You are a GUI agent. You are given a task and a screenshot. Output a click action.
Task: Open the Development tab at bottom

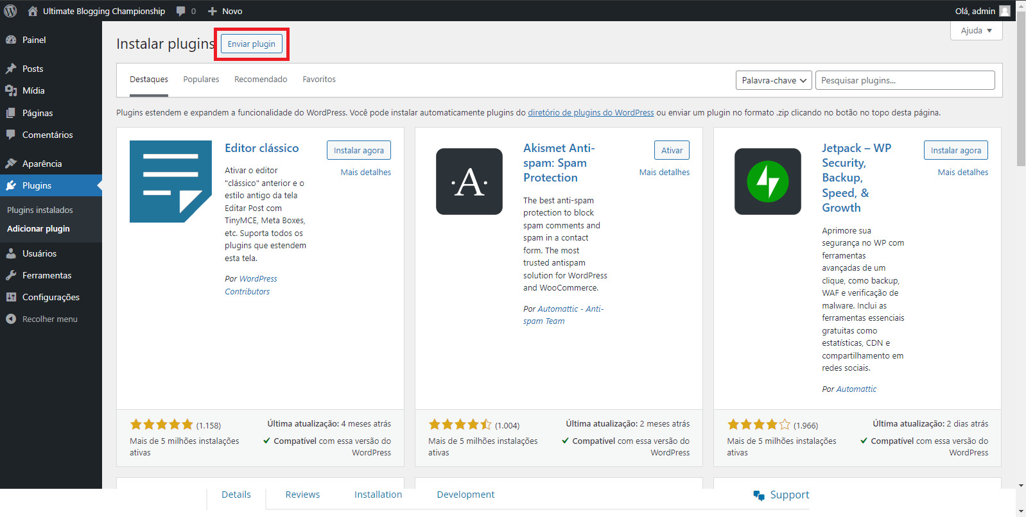click(x=465, y=495)
